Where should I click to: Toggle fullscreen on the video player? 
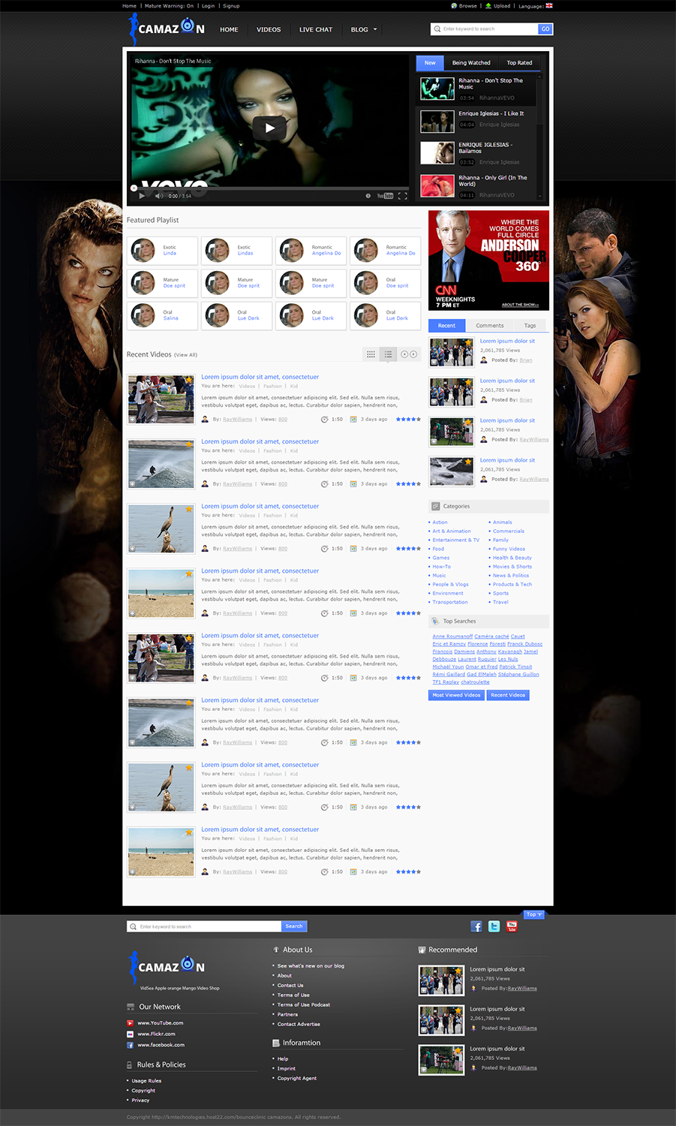click(402, 196)
